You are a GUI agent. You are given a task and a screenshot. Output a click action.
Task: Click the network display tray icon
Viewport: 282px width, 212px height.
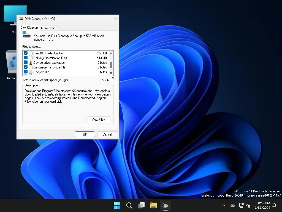(x=241, y=205)
